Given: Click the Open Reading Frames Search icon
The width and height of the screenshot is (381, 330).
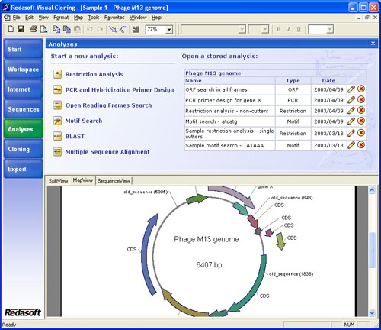Looking at the screenshot, I should [57, 105].
